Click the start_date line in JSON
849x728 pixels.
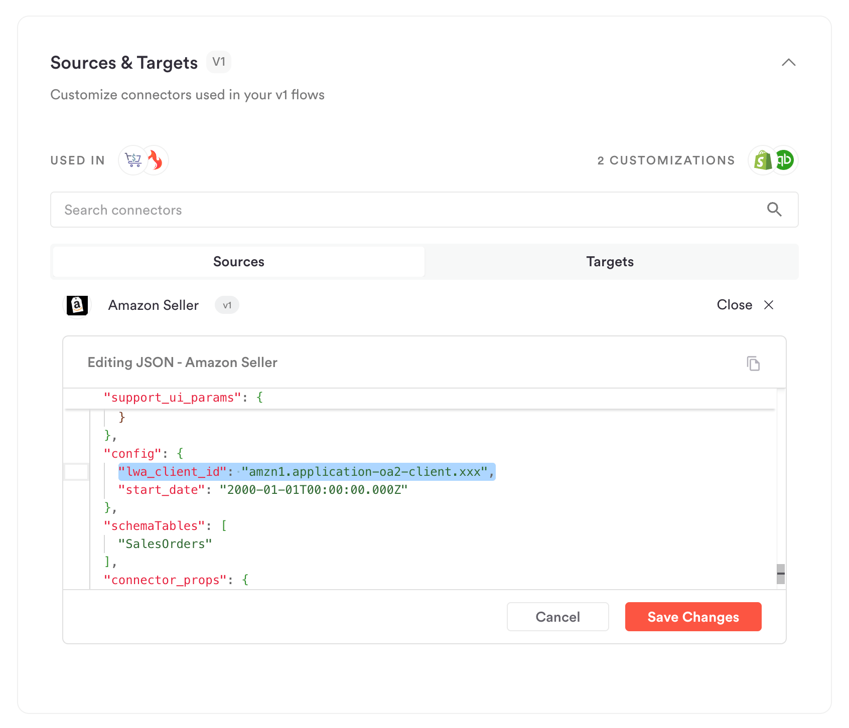click(263, 490)
